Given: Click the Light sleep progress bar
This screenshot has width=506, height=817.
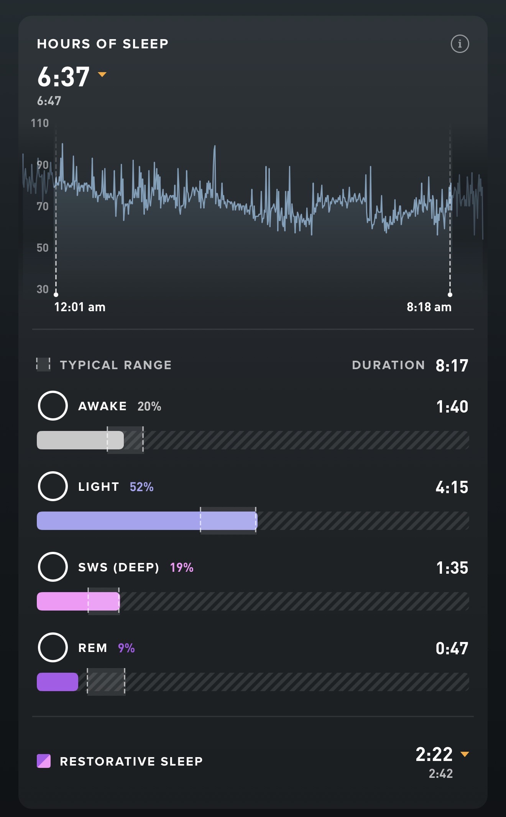Looking at the screenshot, I should [147, 521].
